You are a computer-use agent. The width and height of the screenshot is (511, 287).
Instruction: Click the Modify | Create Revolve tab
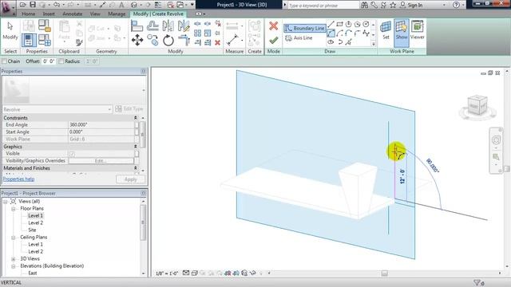pyautogui.click(x=158, y=14)
